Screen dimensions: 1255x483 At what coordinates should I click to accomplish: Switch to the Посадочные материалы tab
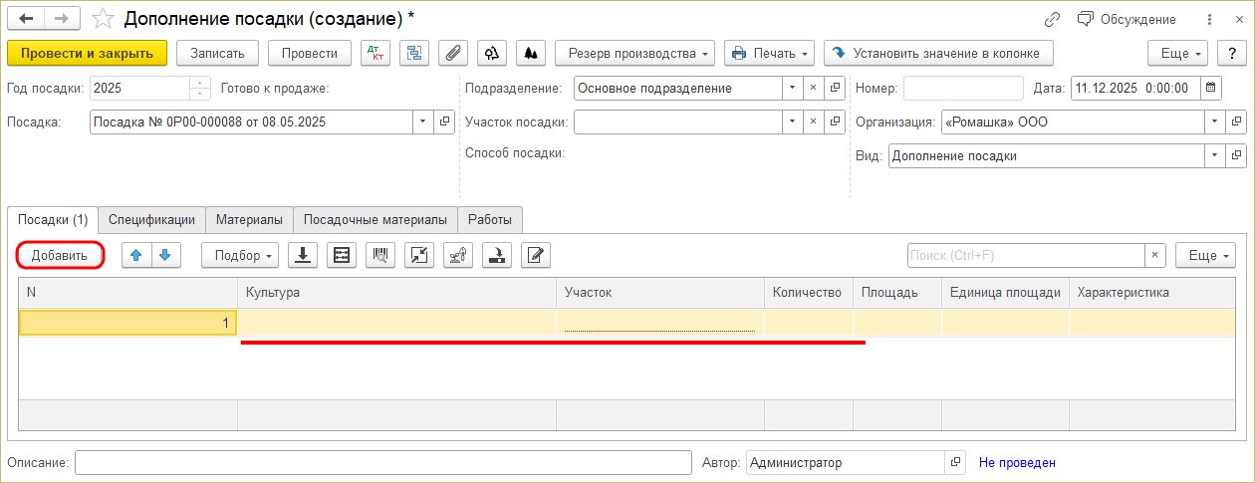pos(376,219)
